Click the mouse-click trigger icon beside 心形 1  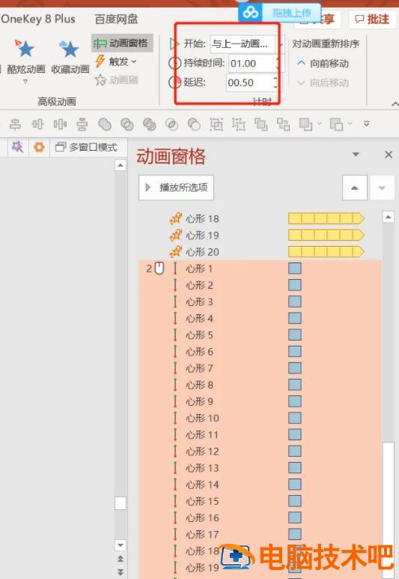point(159,268)
